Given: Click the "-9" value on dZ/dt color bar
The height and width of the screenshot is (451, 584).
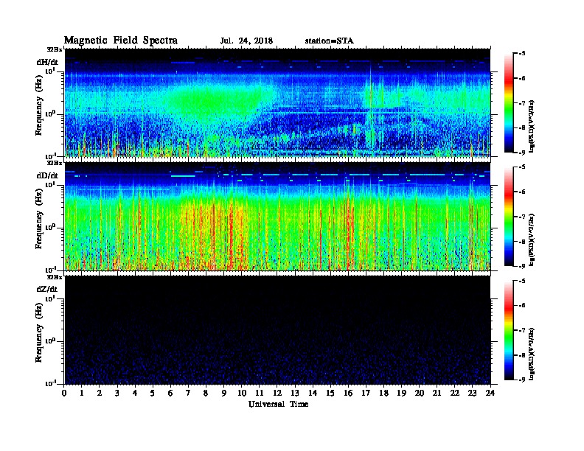Looking at the screenshot, I should (522, 380).
